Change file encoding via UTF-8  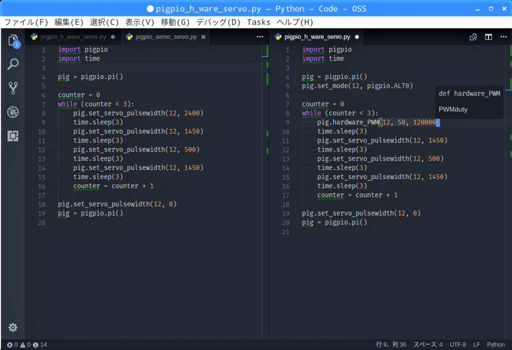pyautogui.click(x=458, y=344)
